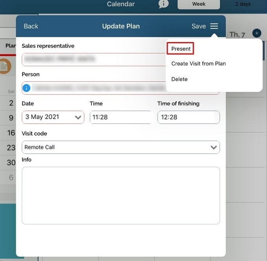The image size is (267, 261).
Task: Click the blue info icon in Person field
Action: 26,88
